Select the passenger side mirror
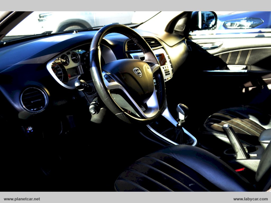 click(204, 20)
